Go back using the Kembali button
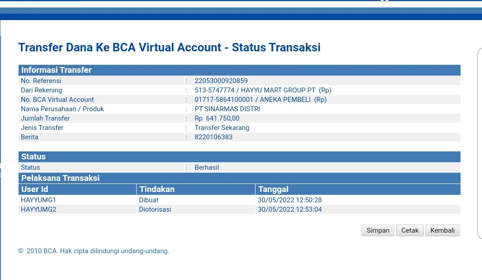This screenshot has height=280, width=482. (x=442, y=230)
